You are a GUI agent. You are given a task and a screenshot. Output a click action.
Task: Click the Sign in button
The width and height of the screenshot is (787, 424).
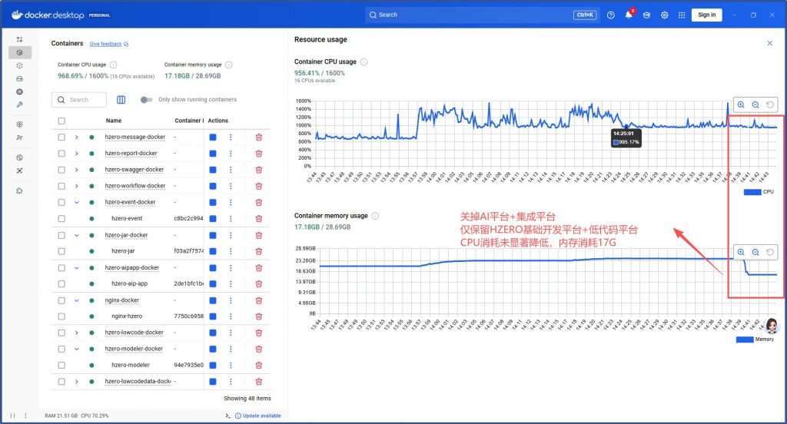706,15
